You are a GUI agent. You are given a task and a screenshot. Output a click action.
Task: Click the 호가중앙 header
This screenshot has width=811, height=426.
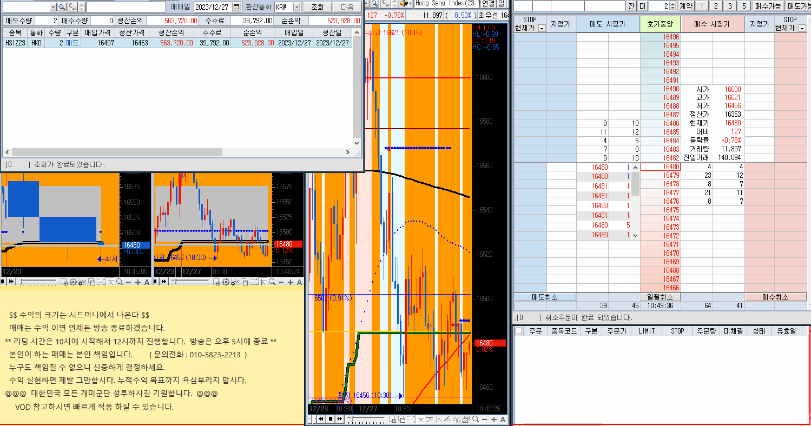(660, 24)
